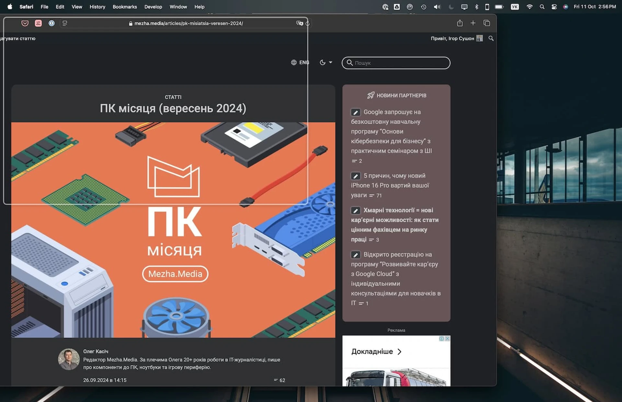
Task: Open Control Center in the menu bar
Action: (x=554, y=6)
